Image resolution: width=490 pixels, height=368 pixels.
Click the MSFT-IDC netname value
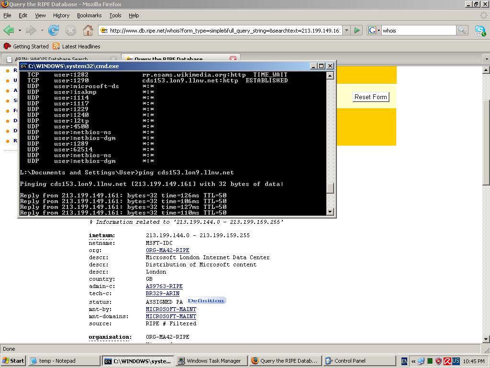(159, 243)
